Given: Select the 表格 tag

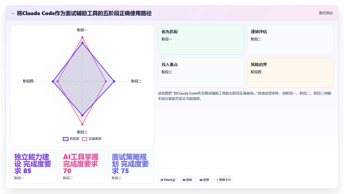Looking at the screenshot, I should click(187, 180).
